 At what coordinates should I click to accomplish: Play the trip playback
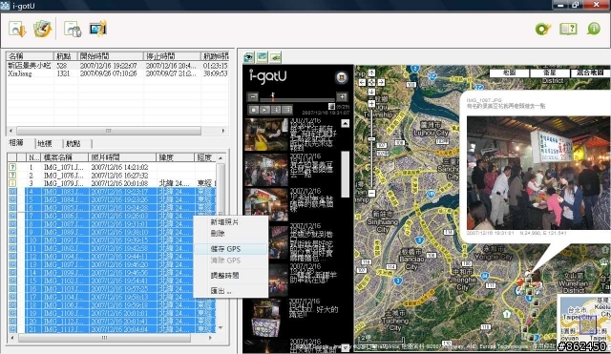click(x=264, y=110)
